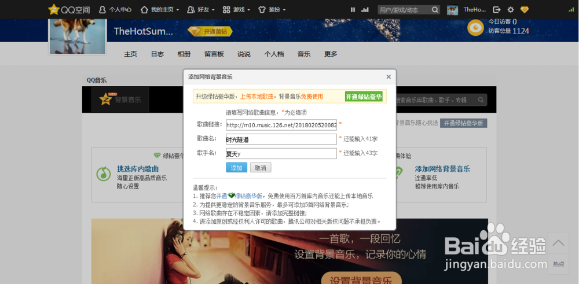Click the gray 开通绿钻豪华版 button
The image size is (579, 284).
tap(463, 123)
